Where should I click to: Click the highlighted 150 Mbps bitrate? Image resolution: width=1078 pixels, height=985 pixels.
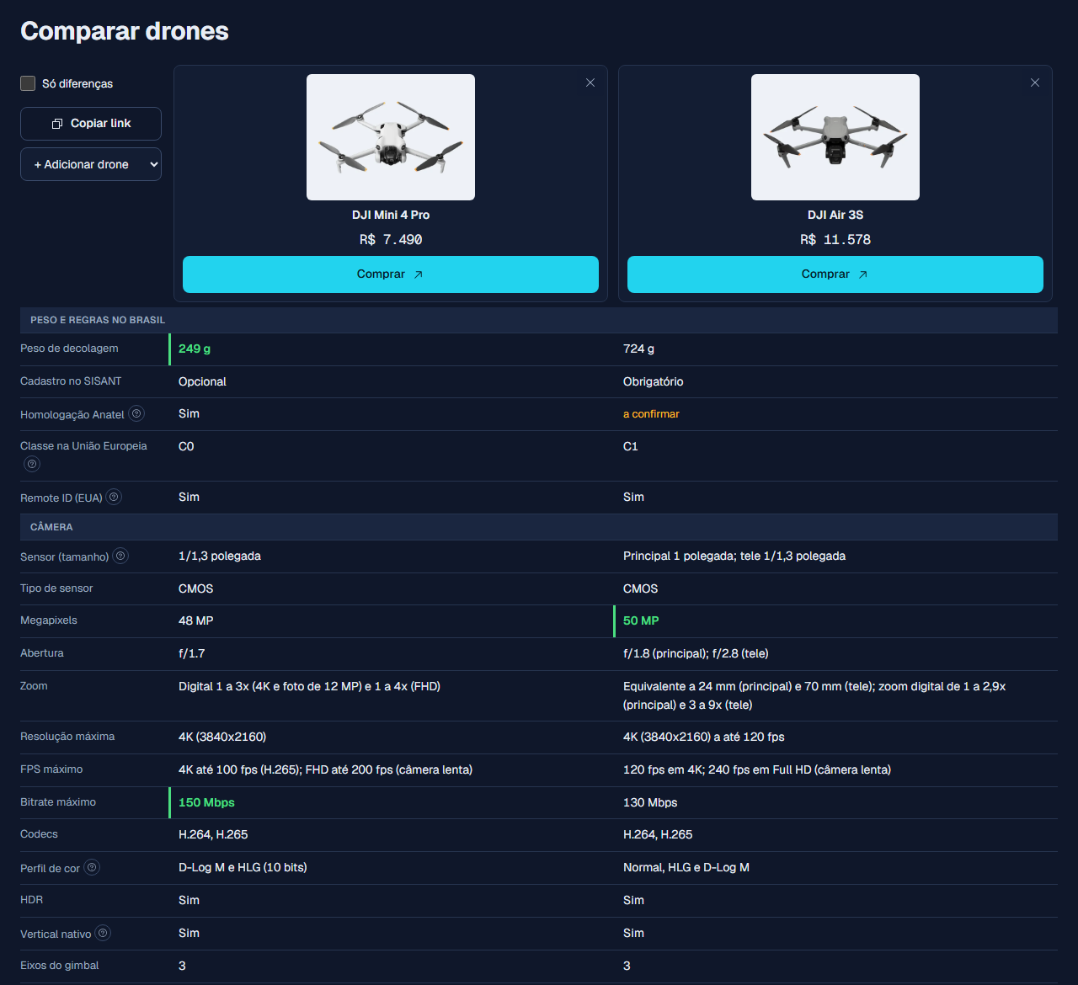pyautogui.click(x=206, y=802)
